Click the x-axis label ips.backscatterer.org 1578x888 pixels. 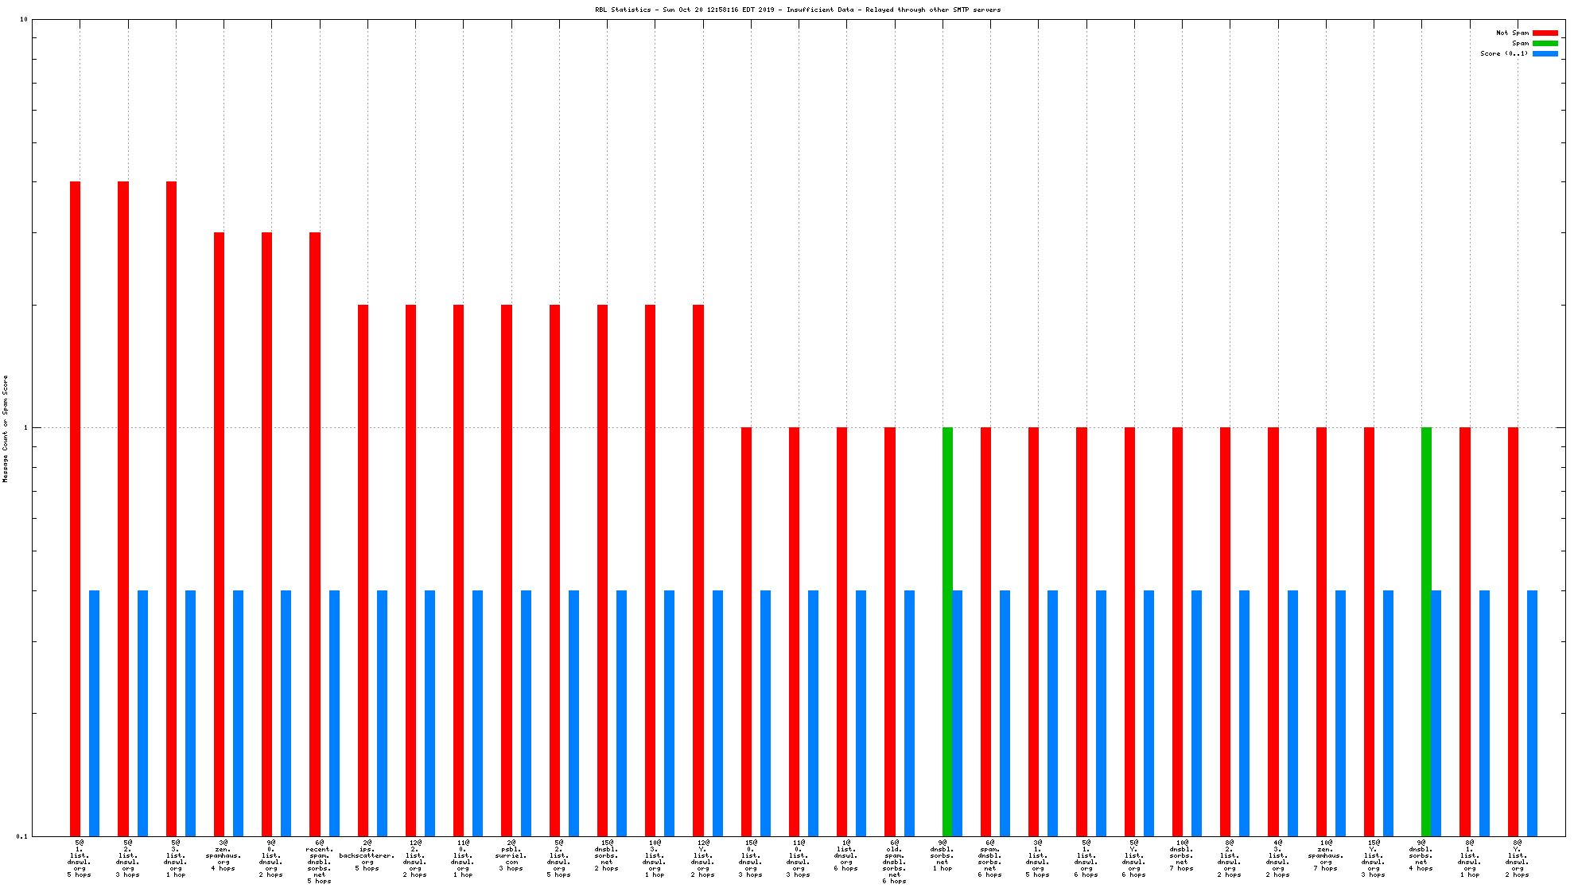coord(367,855)
